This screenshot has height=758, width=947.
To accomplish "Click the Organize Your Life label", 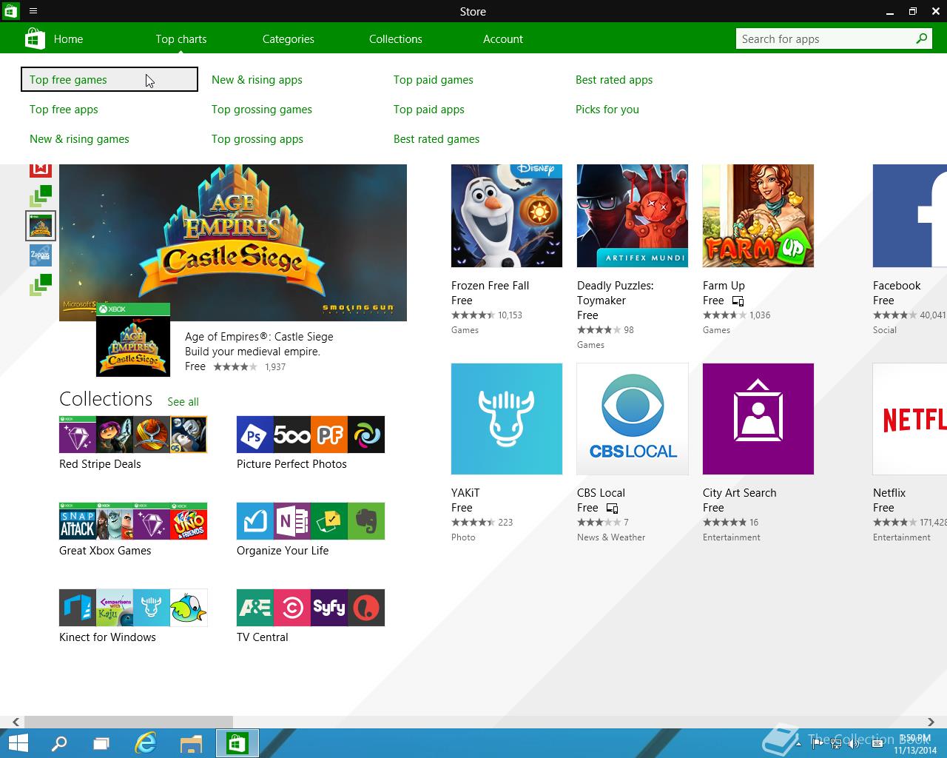I will coord(283,551).
